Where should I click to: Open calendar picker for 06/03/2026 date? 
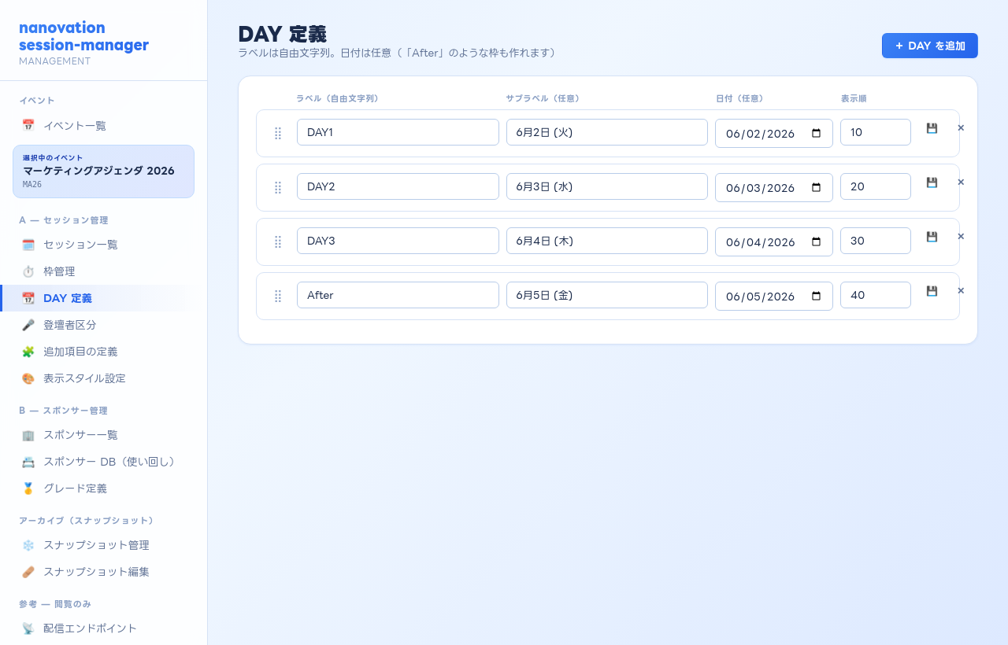(x=816, y=187)
